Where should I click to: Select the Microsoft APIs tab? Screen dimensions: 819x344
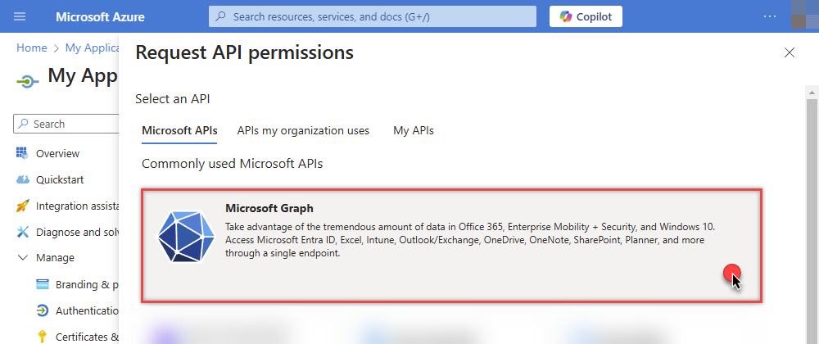click(x=179, y=130)
